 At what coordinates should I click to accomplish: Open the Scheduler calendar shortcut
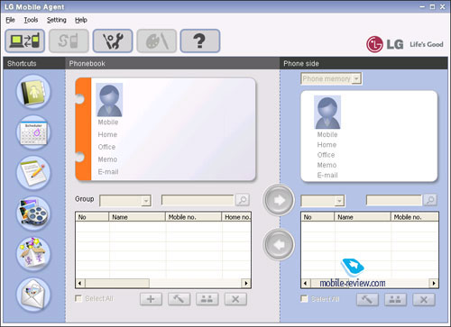(x=33, y=132)
